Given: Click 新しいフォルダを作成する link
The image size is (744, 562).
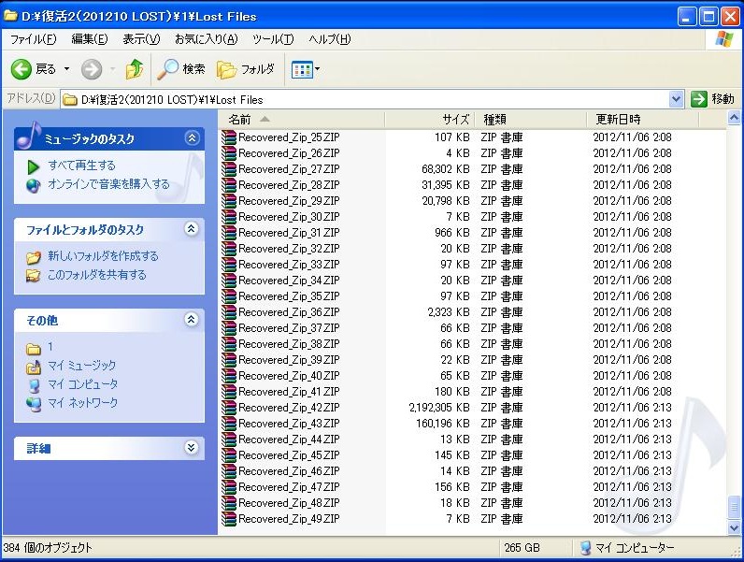Looking at the screenshot, I should click(x=103, y=256).
